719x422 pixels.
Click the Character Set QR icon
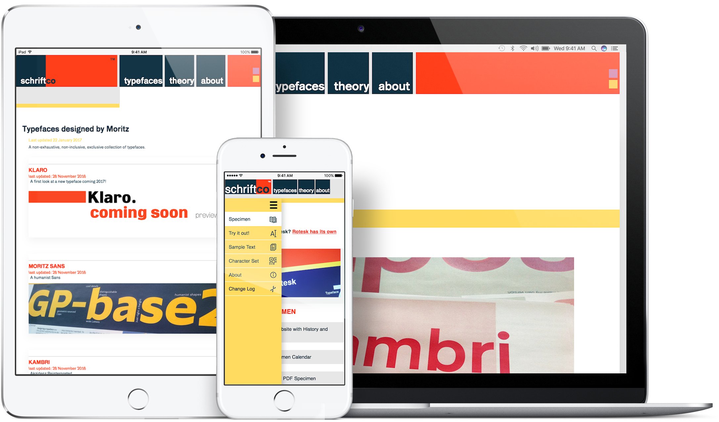tap(273, 261)
